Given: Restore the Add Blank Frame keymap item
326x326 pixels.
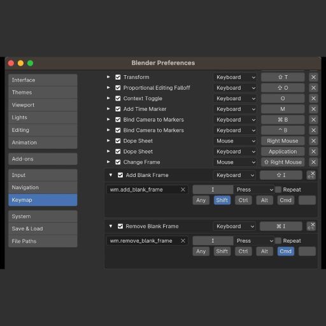Looking at the screenshot, I should tap(311, 175).
